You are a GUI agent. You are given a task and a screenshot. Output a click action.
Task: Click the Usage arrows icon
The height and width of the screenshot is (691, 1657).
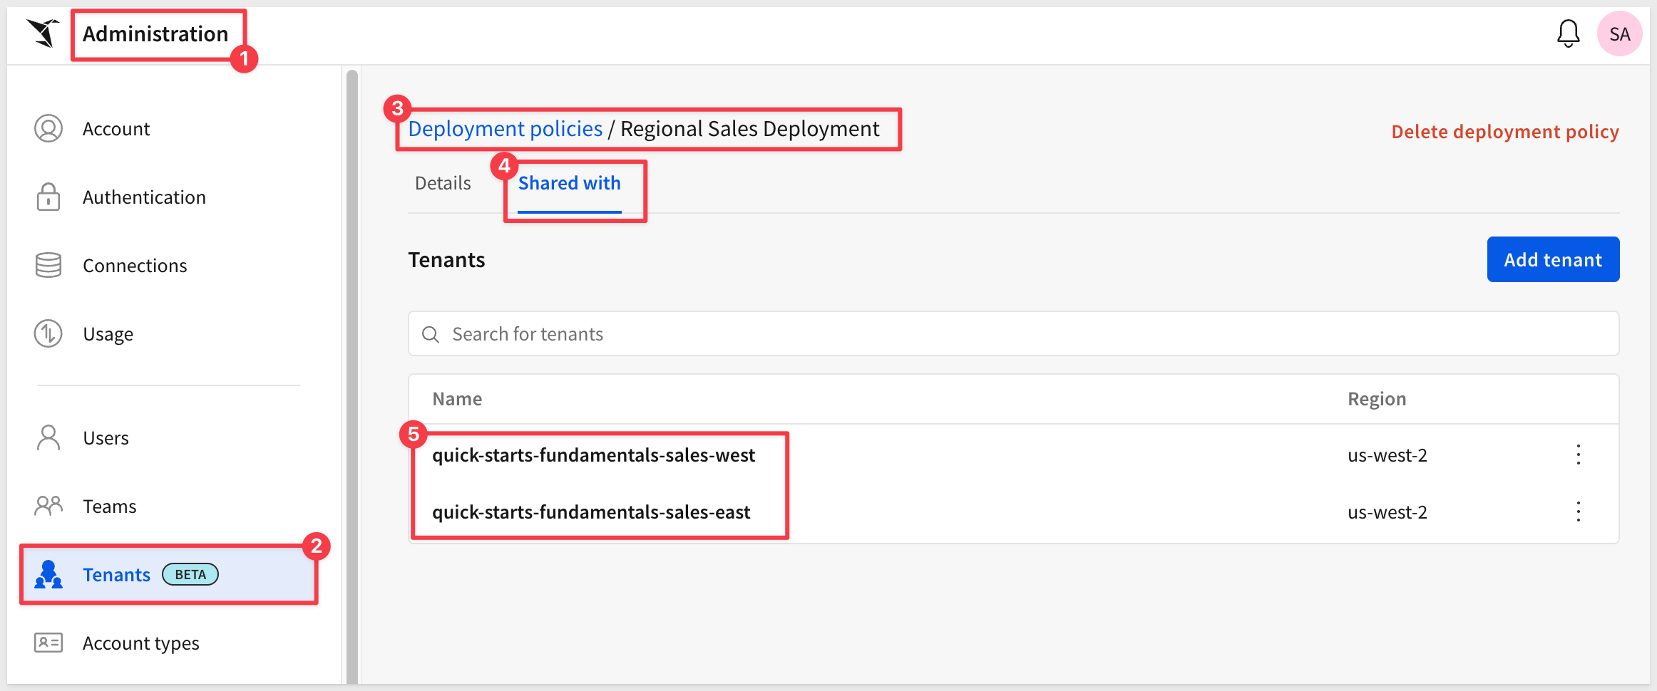pos(48,334)
